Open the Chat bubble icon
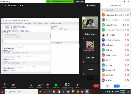Viewport: 131px width, 94px height. click(x=48, y=85)
